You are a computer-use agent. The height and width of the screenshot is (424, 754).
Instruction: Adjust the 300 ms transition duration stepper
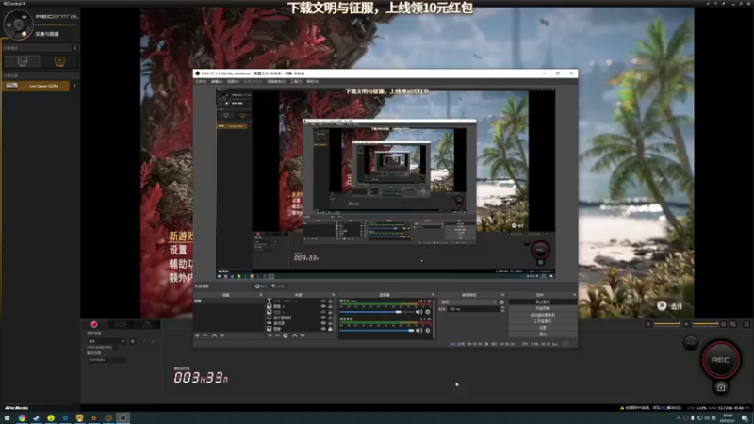(x=502, y=309)
